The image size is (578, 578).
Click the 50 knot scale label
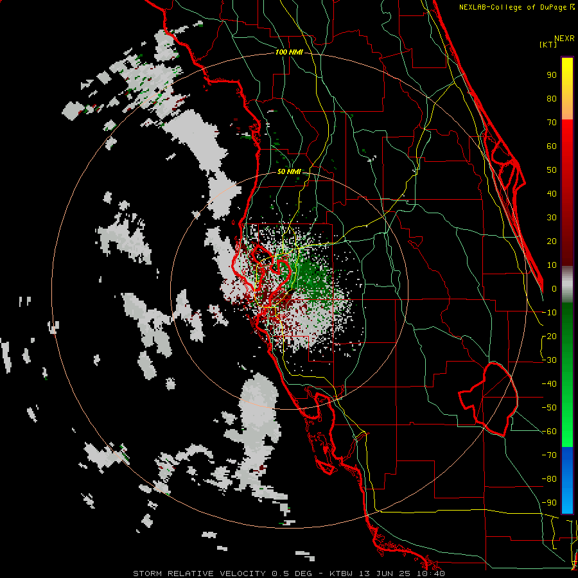click(552, 170)
